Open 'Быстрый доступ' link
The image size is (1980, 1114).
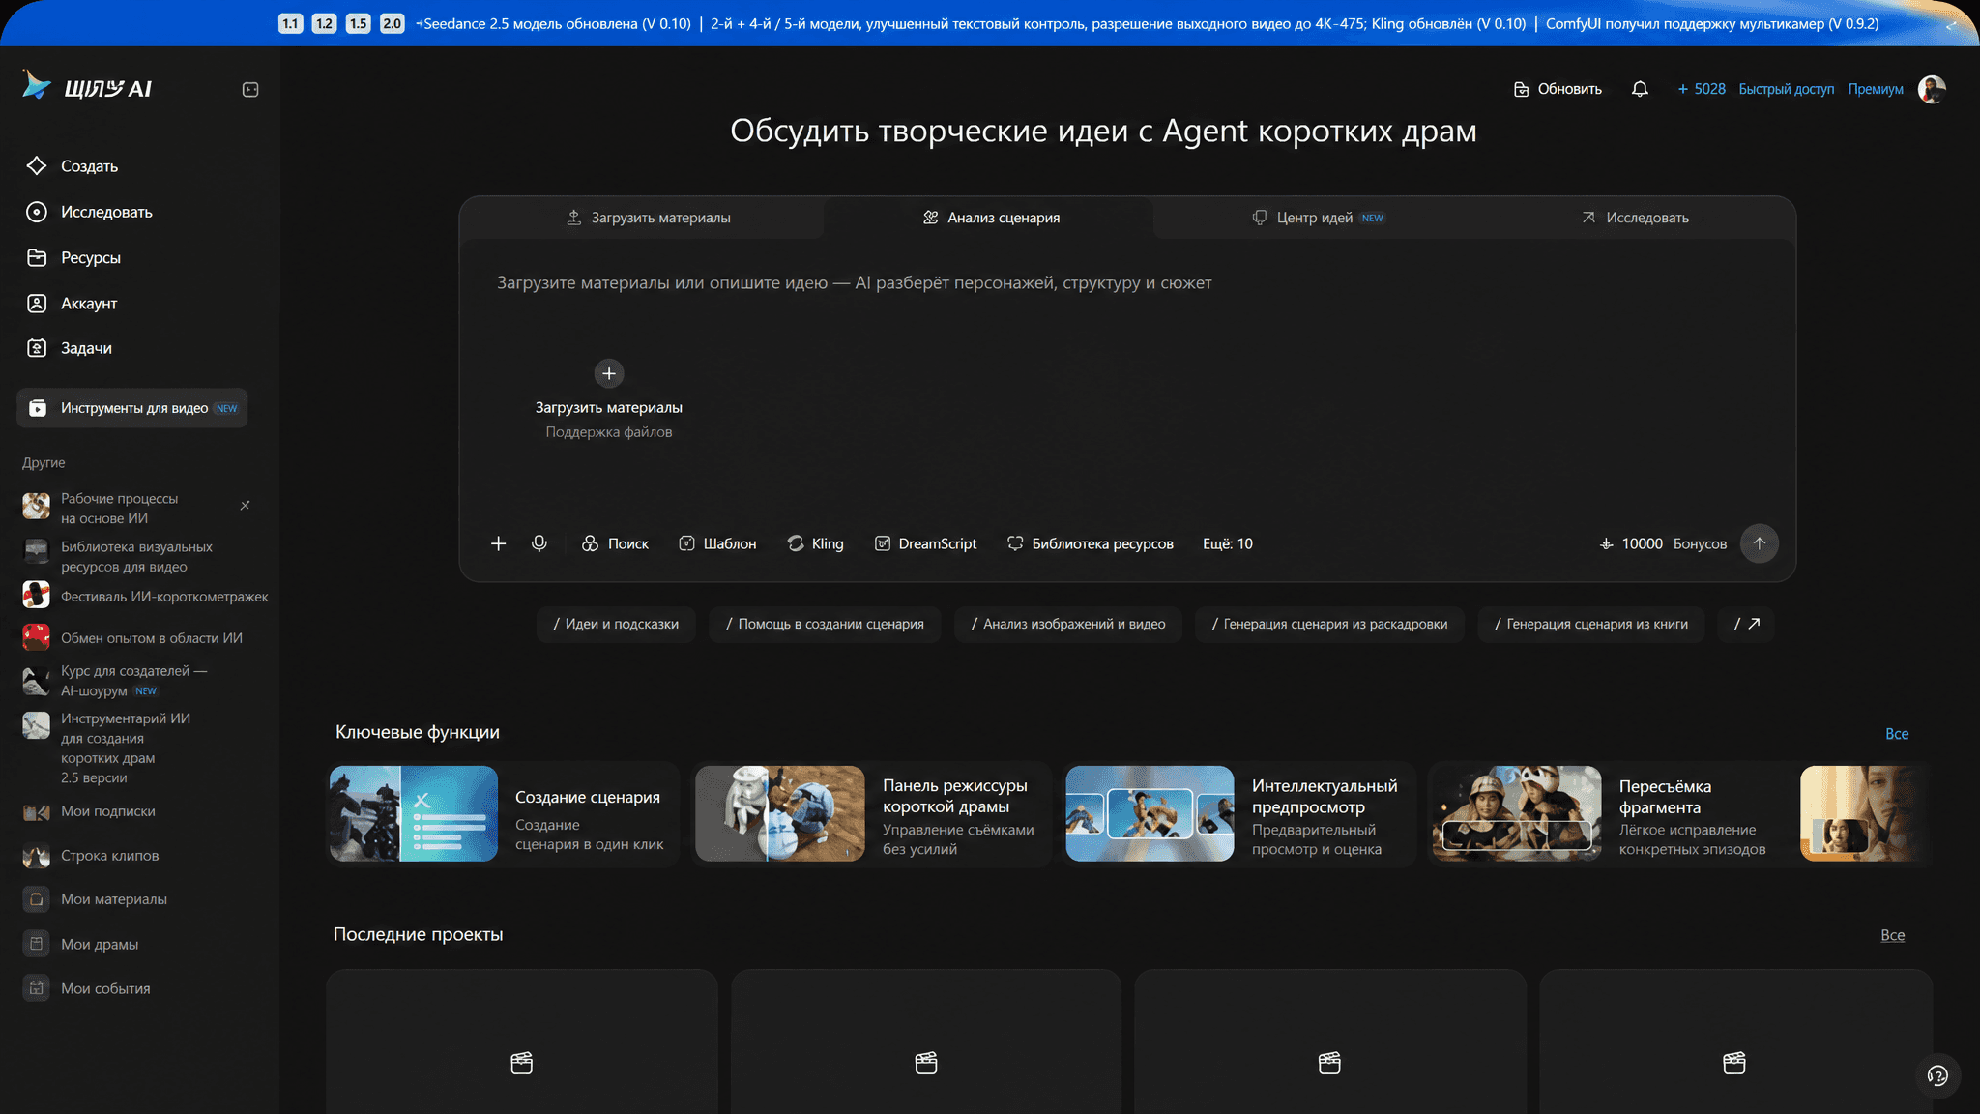click(x=1787, y=89)
